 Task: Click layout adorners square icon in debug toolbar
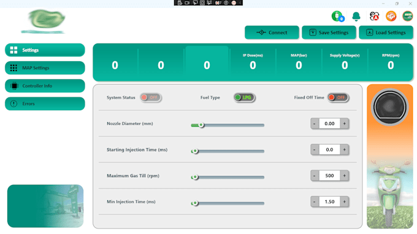(202, 2)
